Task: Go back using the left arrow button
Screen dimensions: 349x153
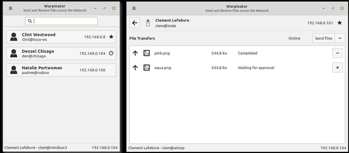Action: coord(135,23)
